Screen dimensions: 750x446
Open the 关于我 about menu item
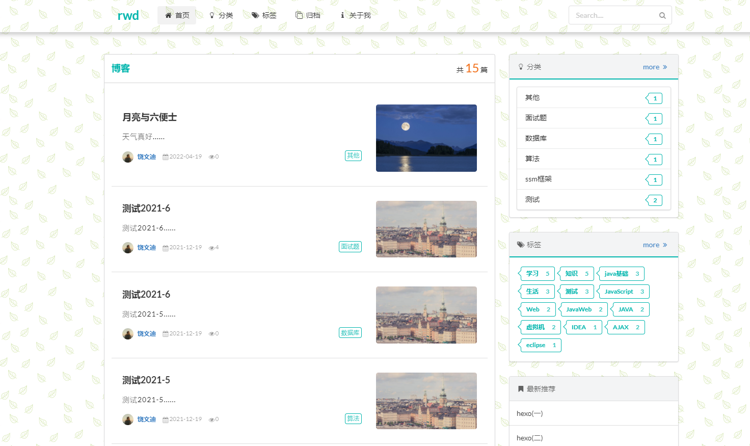point(356,15)
